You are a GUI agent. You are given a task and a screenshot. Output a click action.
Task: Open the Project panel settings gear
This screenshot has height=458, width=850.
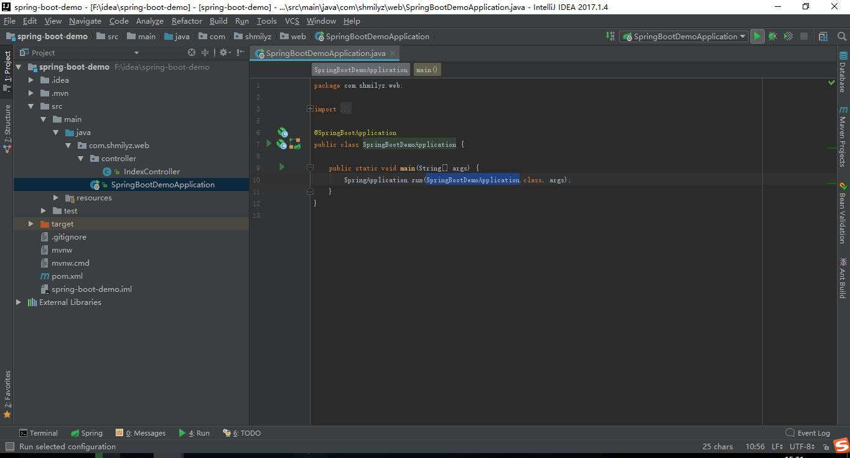coord(223,52)
